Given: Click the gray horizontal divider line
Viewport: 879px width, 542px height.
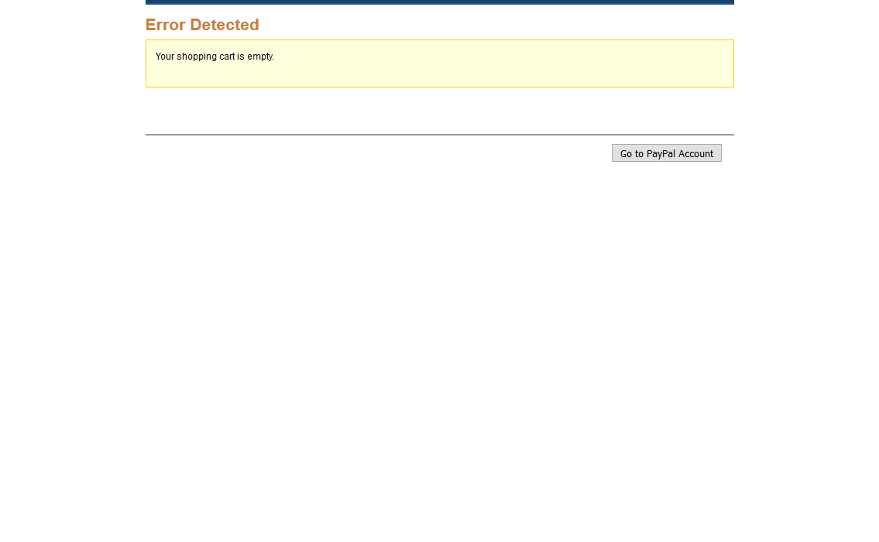Looking at the screenshot, I should click(x=439, y=135).
